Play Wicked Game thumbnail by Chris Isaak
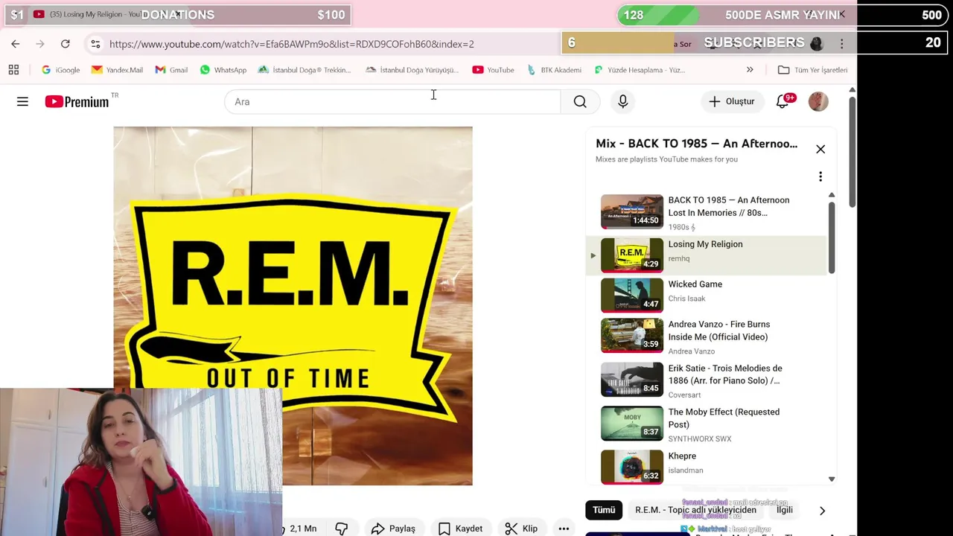This screenshot has height=536, width=953. pos(632,296)
